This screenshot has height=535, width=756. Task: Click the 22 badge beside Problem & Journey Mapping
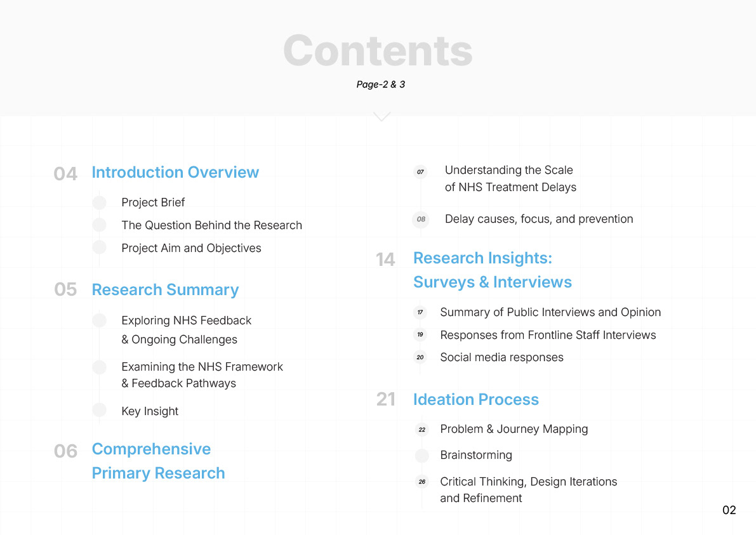click(x=422, y=430)
